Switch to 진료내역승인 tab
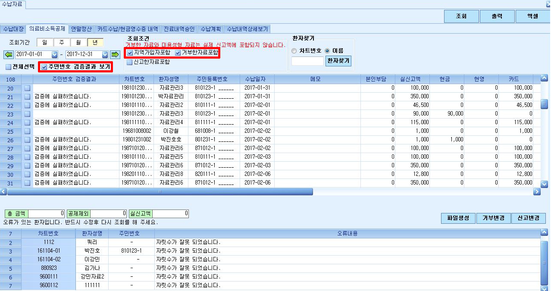551x291 pixels. [x=180, y=29]
